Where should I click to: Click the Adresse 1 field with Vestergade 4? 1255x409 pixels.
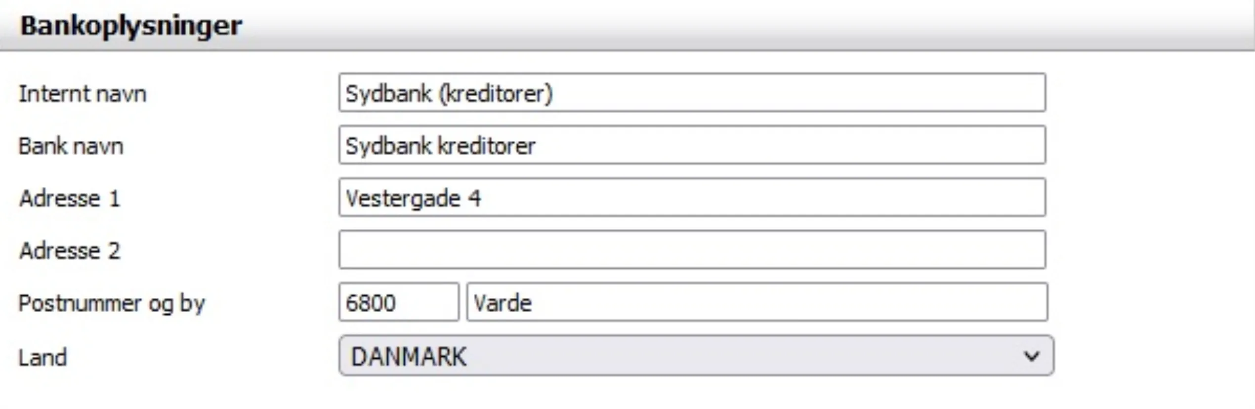(x=692, y=198)
